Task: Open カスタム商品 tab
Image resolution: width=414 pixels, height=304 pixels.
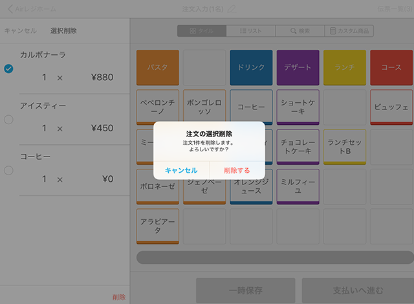Action: pos(349,31)
